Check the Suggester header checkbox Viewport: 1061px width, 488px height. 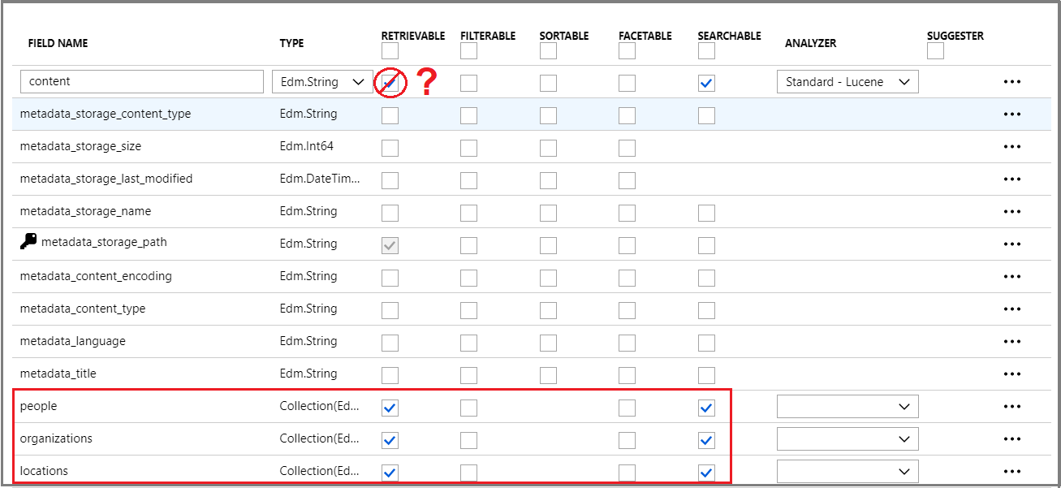click(935, 51)
